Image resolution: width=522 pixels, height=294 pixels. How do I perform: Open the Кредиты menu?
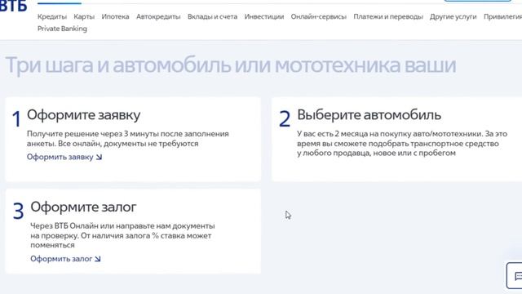pos(52,16)
